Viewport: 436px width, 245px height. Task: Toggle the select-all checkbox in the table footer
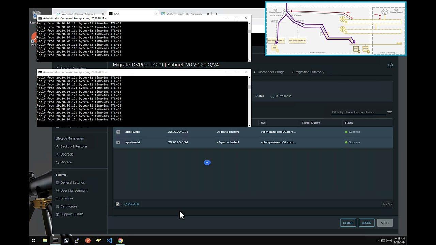118,204
